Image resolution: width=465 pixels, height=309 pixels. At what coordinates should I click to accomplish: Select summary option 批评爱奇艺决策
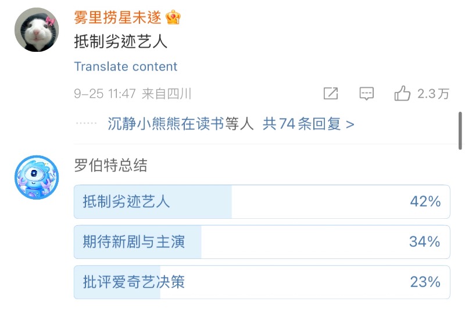(x=262, y=282)
